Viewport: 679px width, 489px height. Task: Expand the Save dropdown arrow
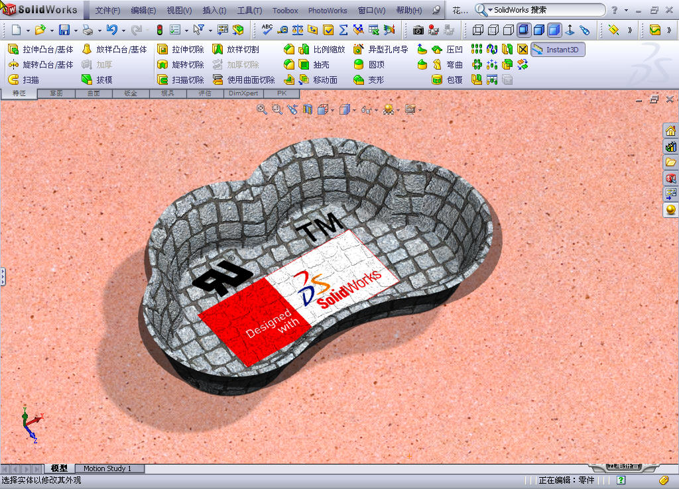(76, 30)
